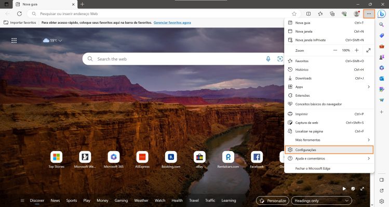Screen dimensions: 389x207
Task: Open the Gerenciar favoritos agora link
Action: pos(168,23)
